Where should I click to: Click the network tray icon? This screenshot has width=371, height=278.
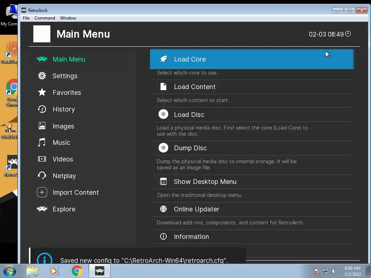326,271
